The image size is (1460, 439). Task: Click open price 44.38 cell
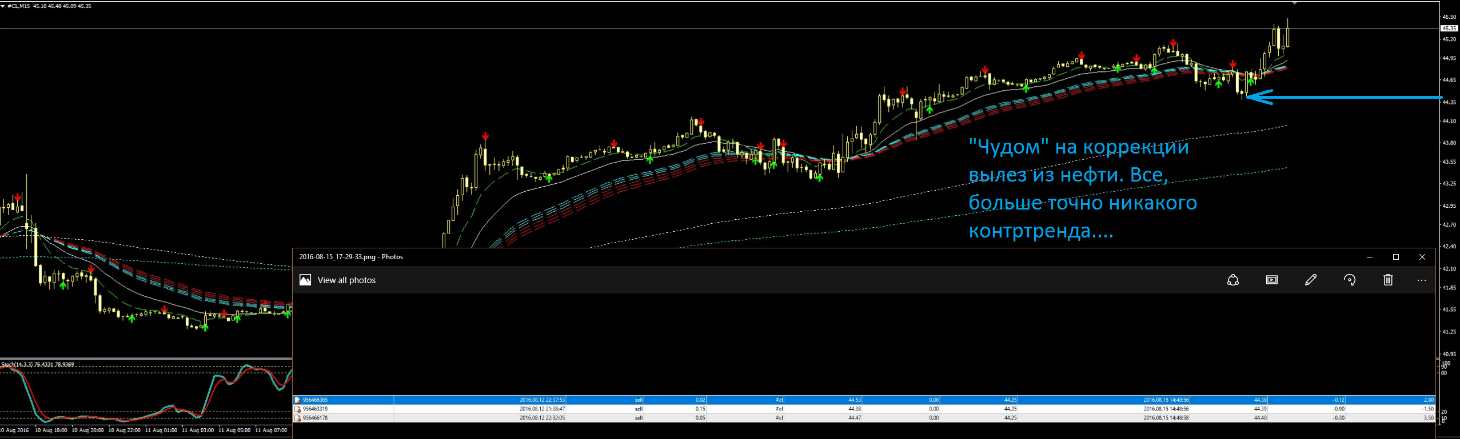click(855, 409)
